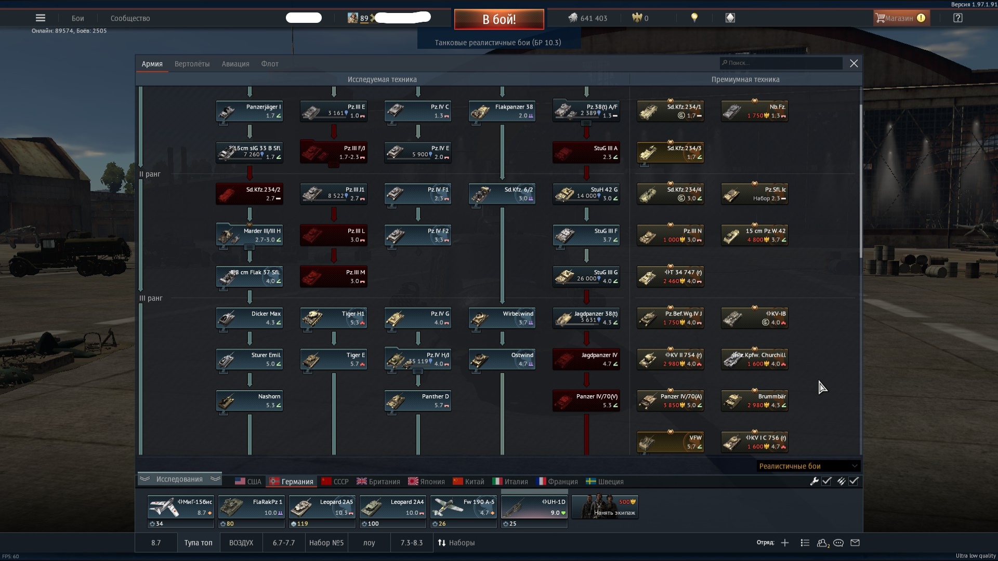Click the wrench slot settings icon
This screenshot has height=561, width=998.
pos(815,481)
